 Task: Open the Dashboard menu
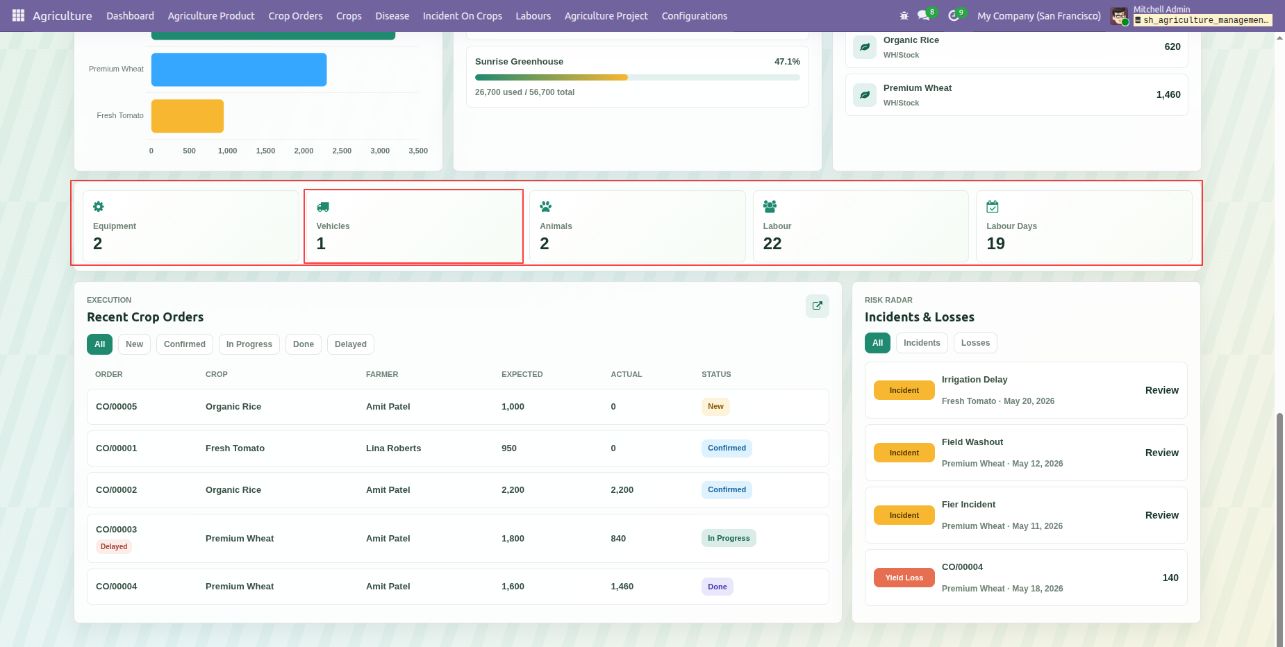pyautogui.click(x=130, y=16)
